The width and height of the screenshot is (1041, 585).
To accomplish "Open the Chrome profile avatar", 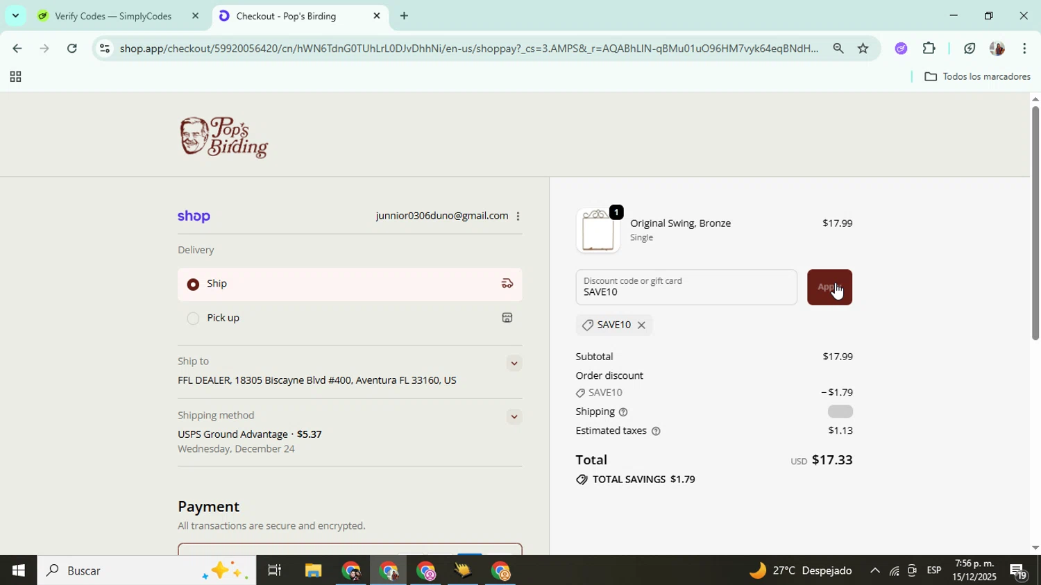I will [997, 49].
